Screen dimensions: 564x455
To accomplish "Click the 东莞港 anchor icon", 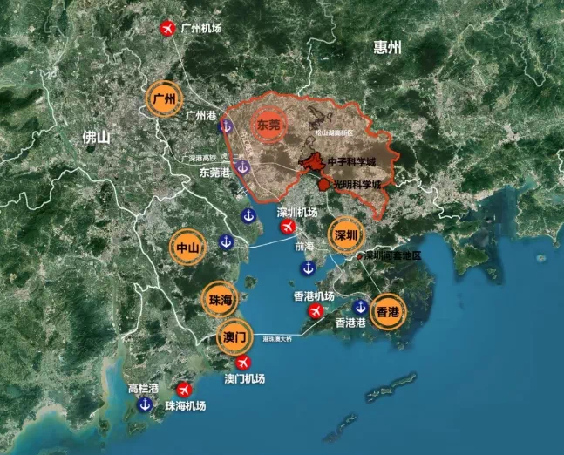I will (243, 166).
